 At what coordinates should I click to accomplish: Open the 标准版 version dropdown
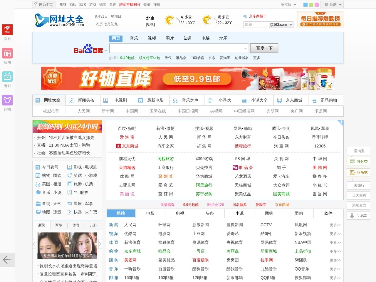[288, 4]
